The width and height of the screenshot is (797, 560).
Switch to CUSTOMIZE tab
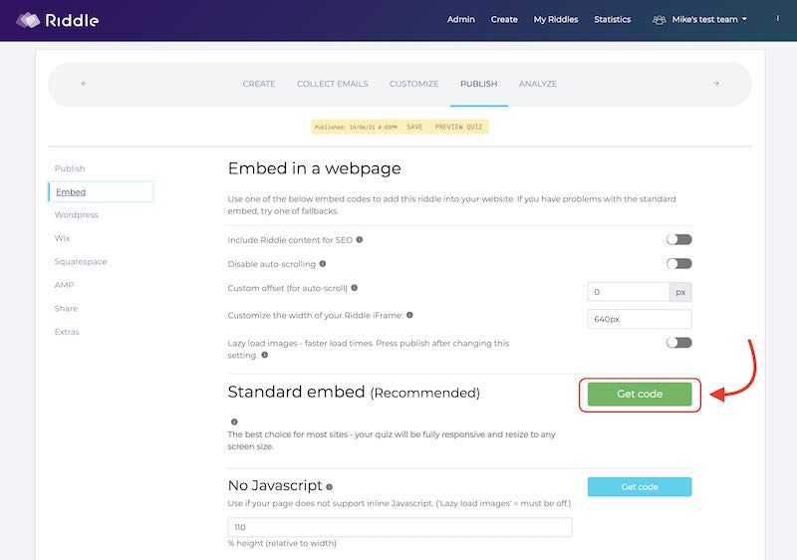[x=413, y=84]
